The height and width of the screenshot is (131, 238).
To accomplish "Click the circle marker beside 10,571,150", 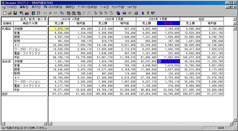I will pos(159,61).
